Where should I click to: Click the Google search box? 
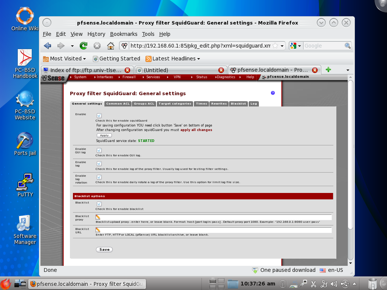(324, 46)
